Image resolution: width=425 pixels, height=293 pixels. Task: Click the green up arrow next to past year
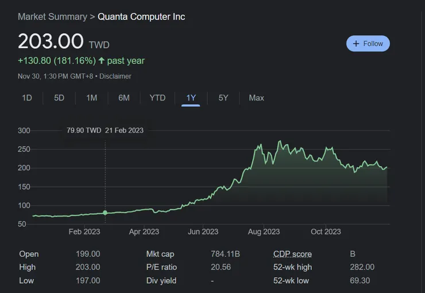pyautogui.click(x=102, y=61)
